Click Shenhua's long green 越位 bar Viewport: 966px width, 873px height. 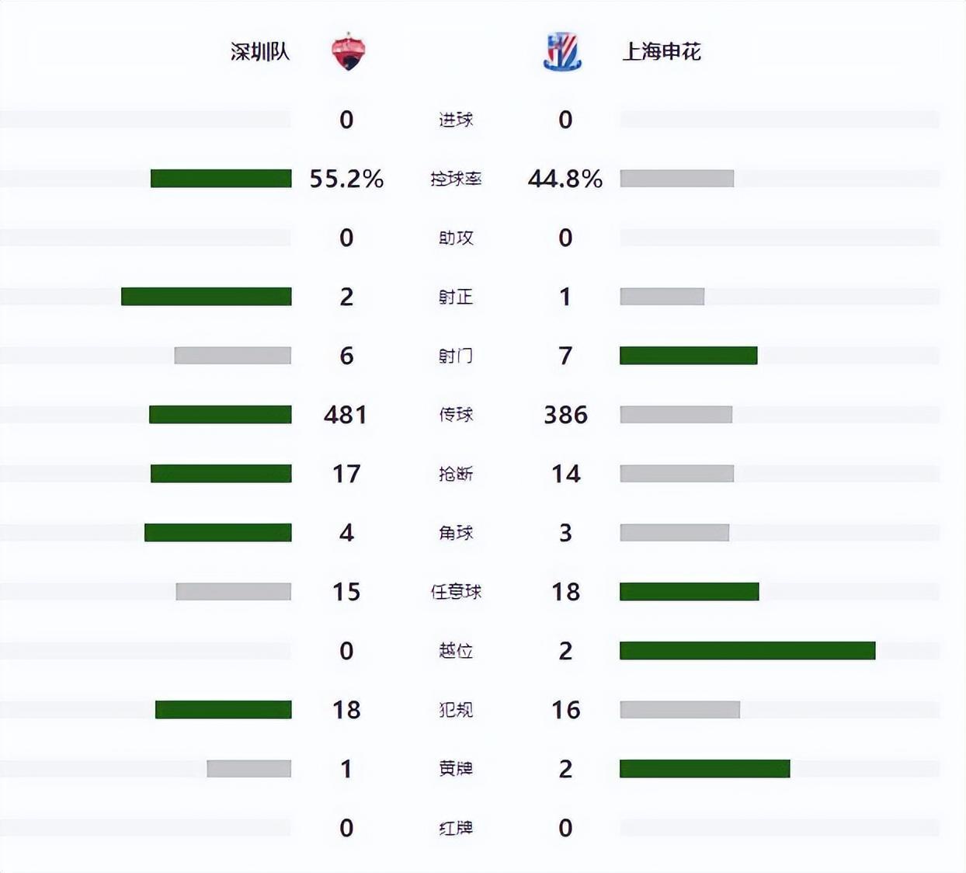click(x=747, y=651)
